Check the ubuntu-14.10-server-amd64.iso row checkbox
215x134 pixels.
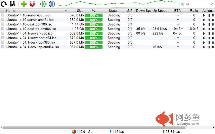pyautogui.click(x=2, y=20)
